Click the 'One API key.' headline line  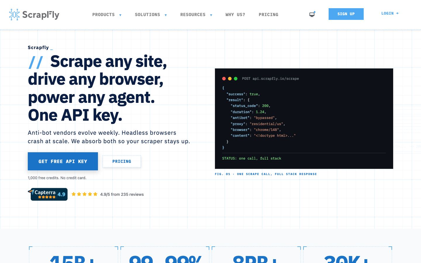pyautogui.click(x=75, y=115)
